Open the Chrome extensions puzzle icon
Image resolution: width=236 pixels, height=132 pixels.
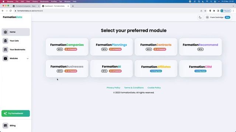pos(214,11)
